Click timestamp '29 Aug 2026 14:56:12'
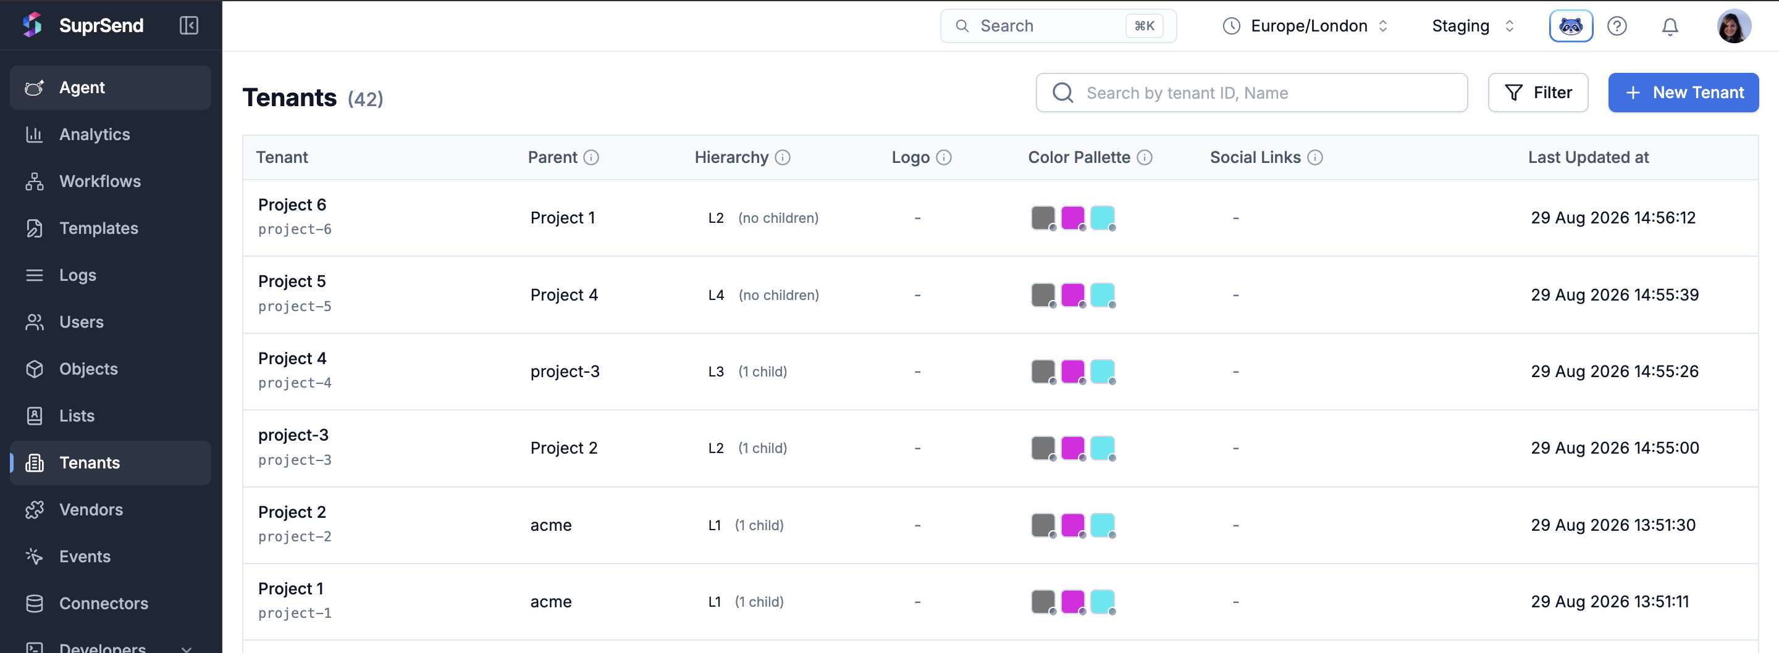1779x653 pixels. point(1613,217)
